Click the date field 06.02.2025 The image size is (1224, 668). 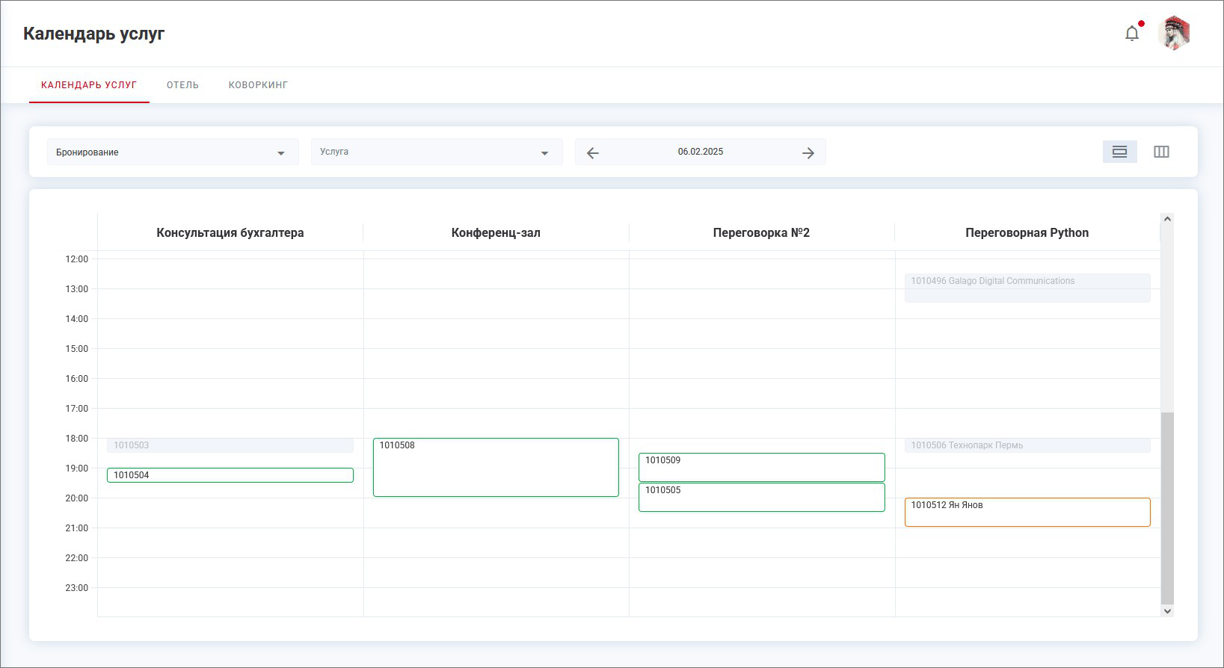701,152
